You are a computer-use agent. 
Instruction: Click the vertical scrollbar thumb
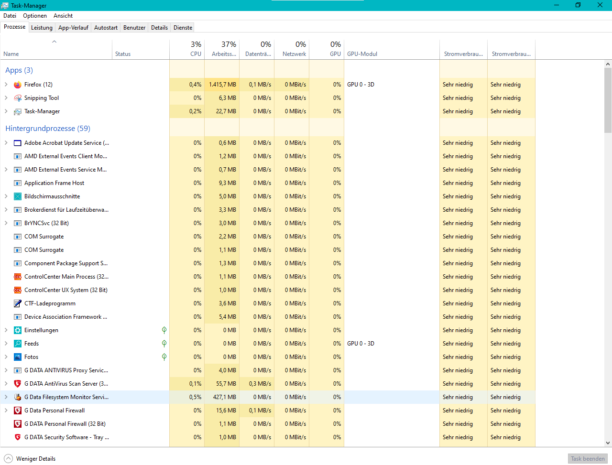pyautogui.click(x=608, y=100)
